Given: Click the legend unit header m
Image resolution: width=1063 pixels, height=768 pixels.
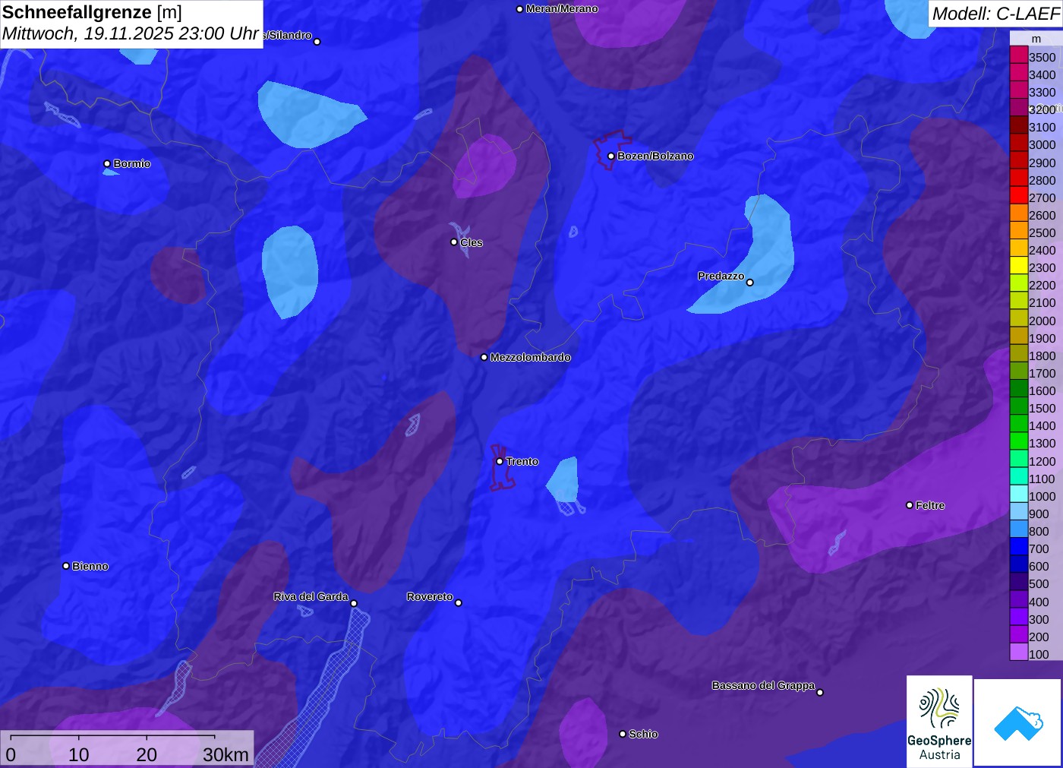Looking at the screenshot, I should click(x=1036, y=39).
